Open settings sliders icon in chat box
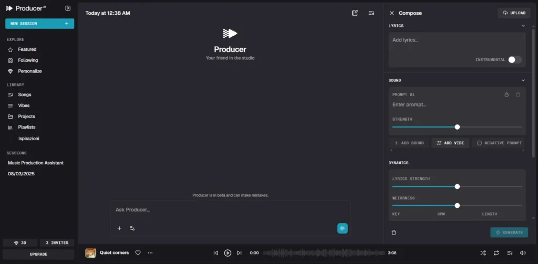This screenshot has height=264, width=538. point(132,228)
